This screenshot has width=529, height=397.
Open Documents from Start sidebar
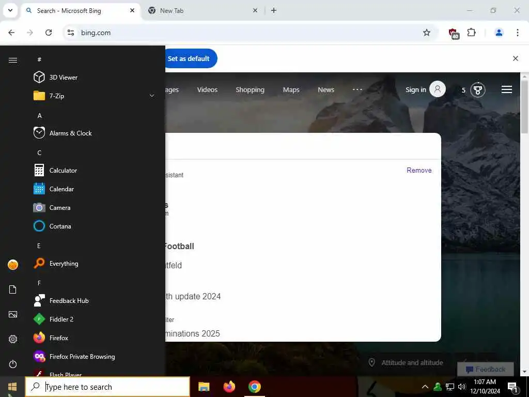[x=13, y=289]
